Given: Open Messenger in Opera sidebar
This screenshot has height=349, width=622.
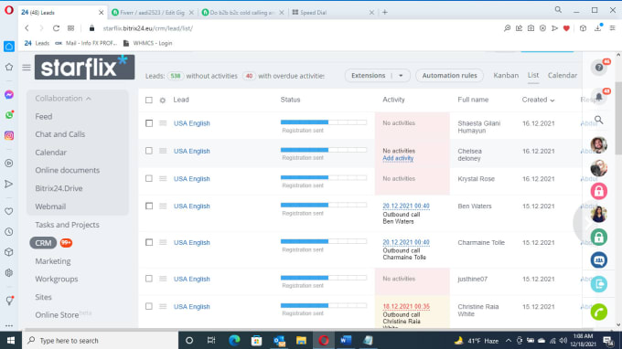Looking at the screenshot, I should (x=9, y=95).
